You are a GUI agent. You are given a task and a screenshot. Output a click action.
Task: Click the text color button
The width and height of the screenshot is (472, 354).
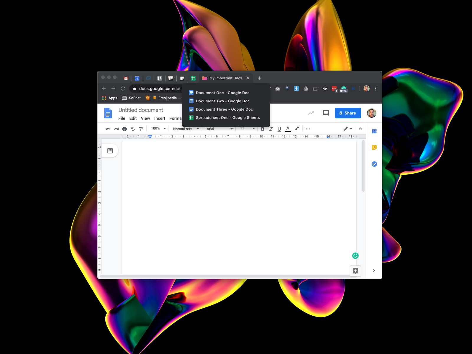click(x=288, y=129)
